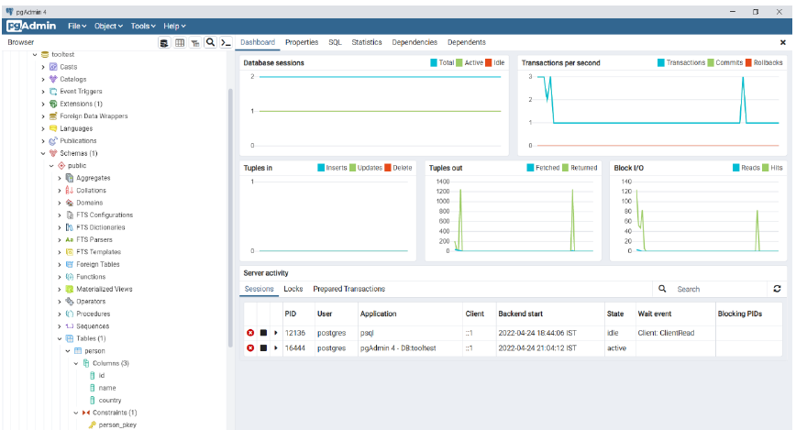
Task: Click the Materialized Views node icon
Action: click(70, 289)
